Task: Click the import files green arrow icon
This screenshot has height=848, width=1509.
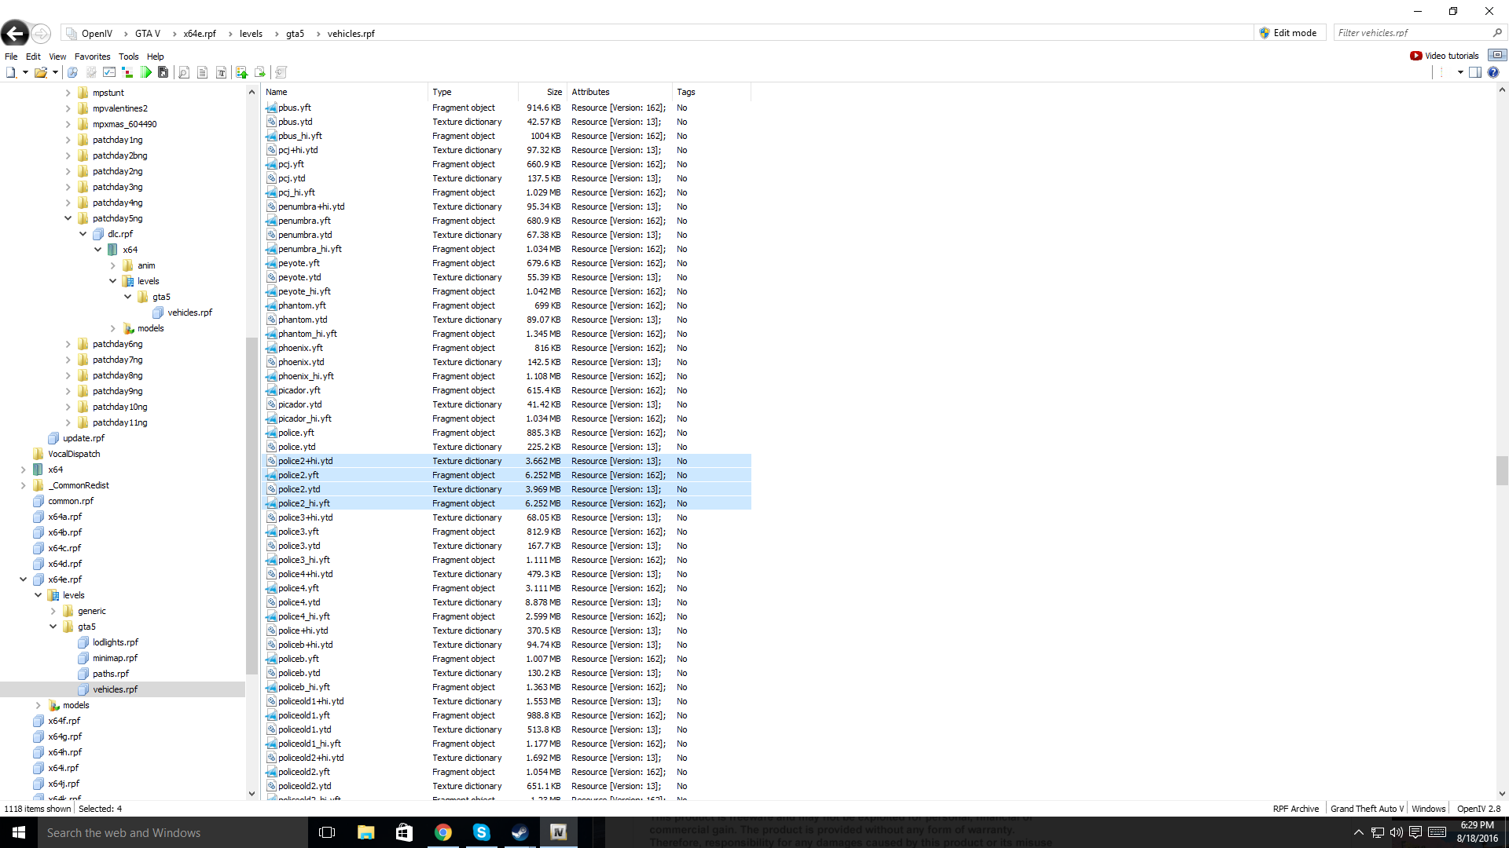Action: click(241, 72)
